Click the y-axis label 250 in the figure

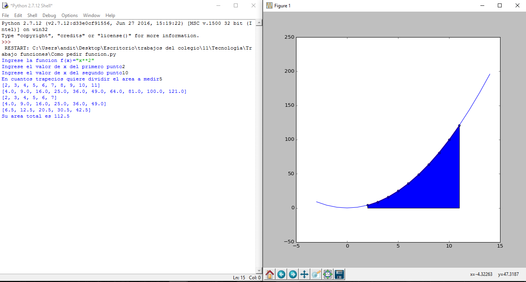[x=290, y=37]
